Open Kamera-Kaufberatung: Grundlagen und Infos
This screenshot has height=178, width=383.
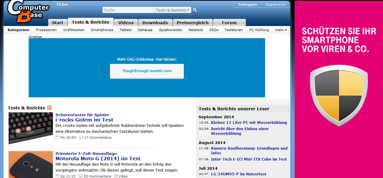point(249,151)
